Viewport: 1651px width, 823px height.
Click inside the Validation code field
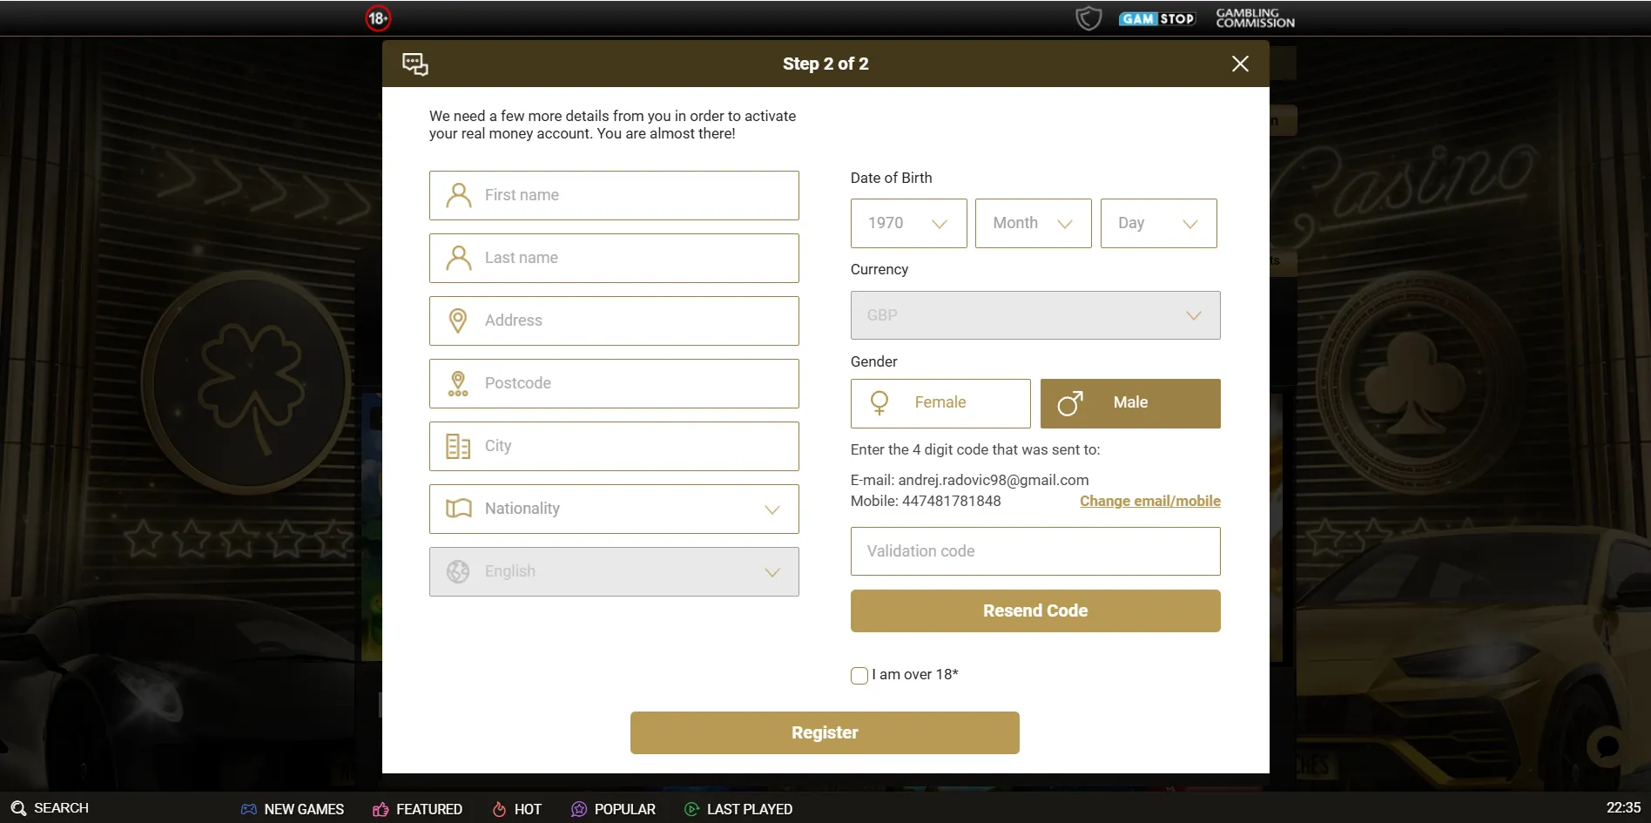point(1034,551)
